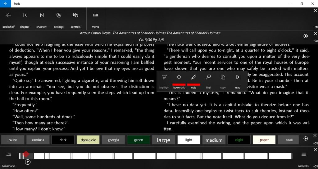The width and height of the screenshot is (318, 169).
Task: Apply the green theme
Action: (x=139, y=140)
